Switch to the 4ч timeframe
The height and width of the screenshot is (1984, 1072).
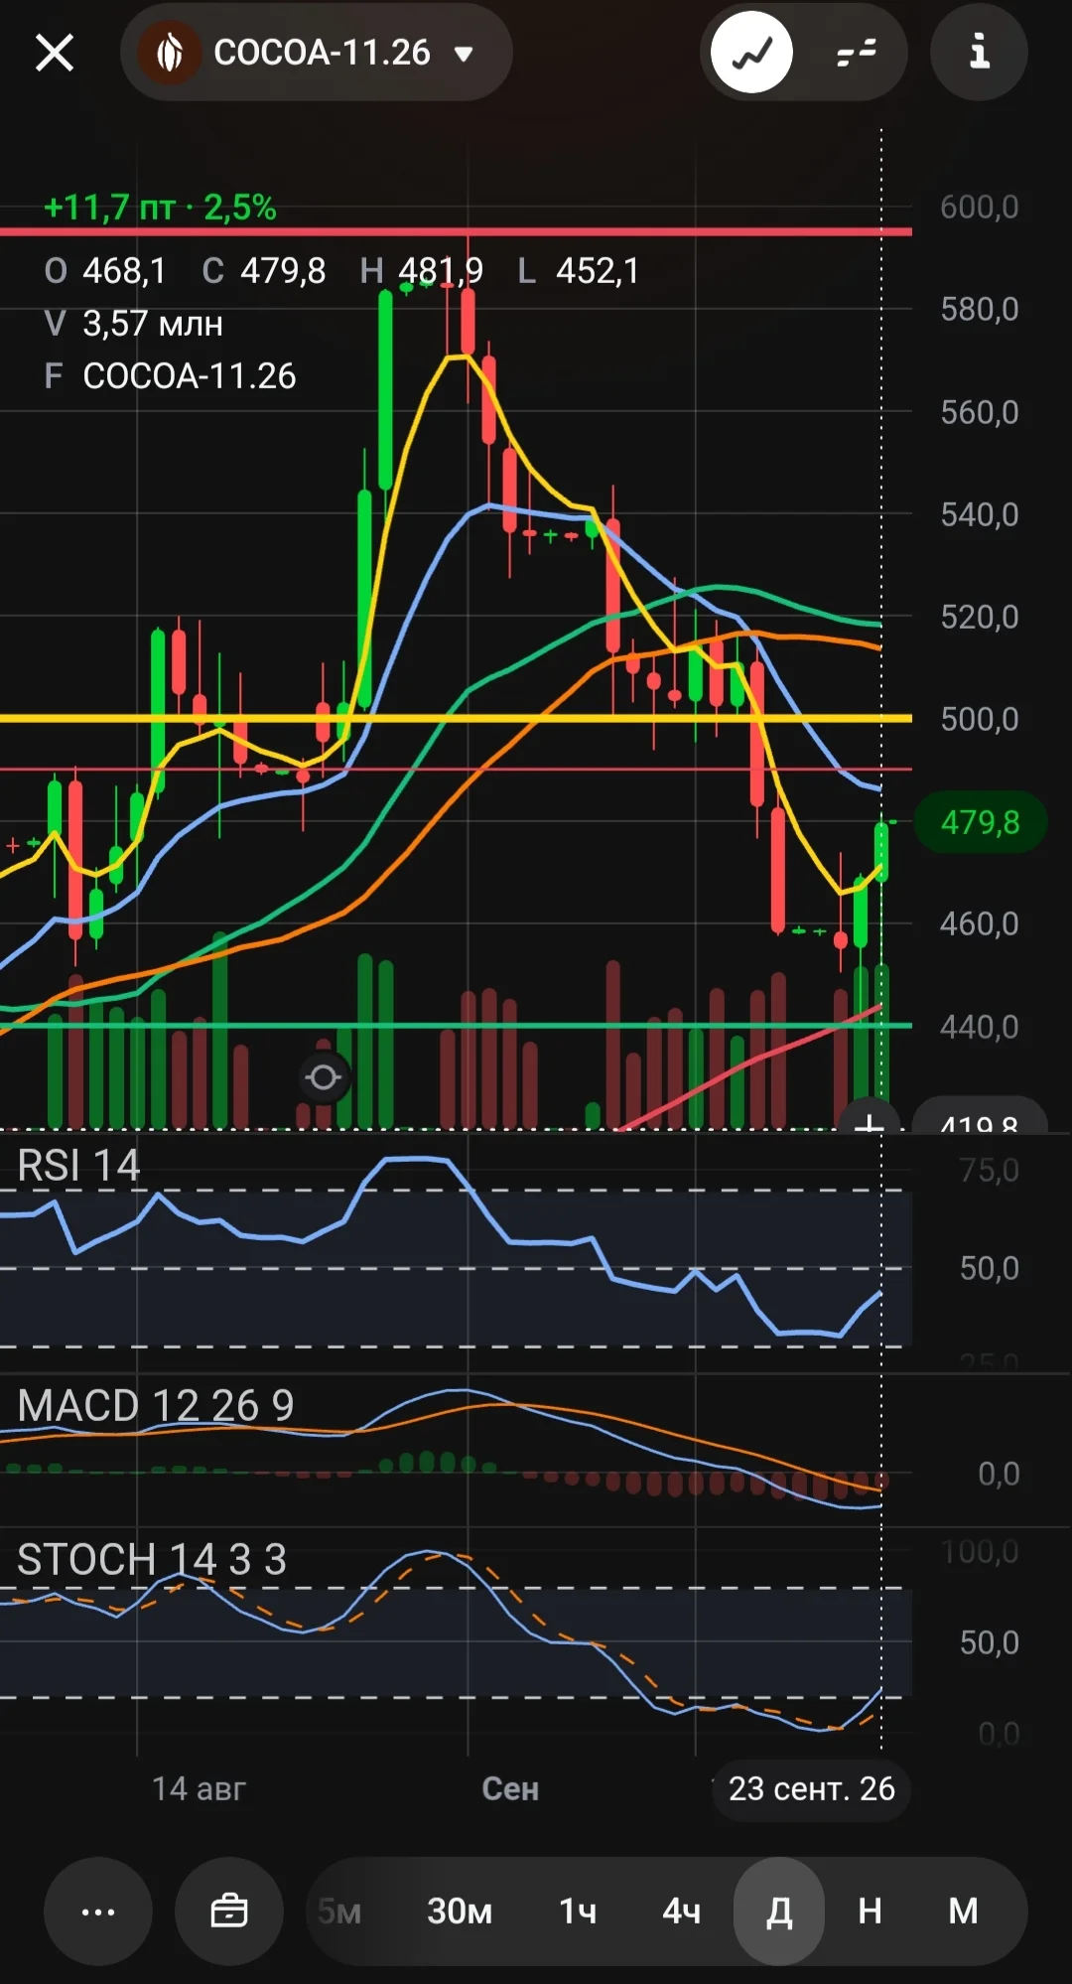[x=682, y=1912]
